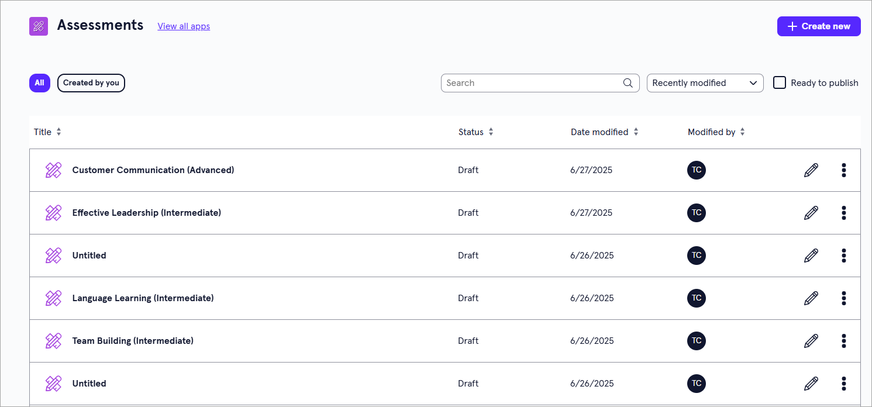Edit the Language Learning (Intermediate) assessment via pencil
This screenshot has height=407, width=872.
tap(811, 298)
